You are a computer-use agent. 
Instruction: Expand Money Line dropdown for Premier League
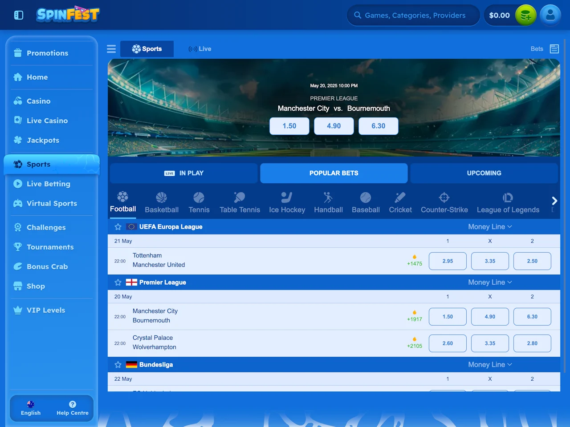point(490,282)
